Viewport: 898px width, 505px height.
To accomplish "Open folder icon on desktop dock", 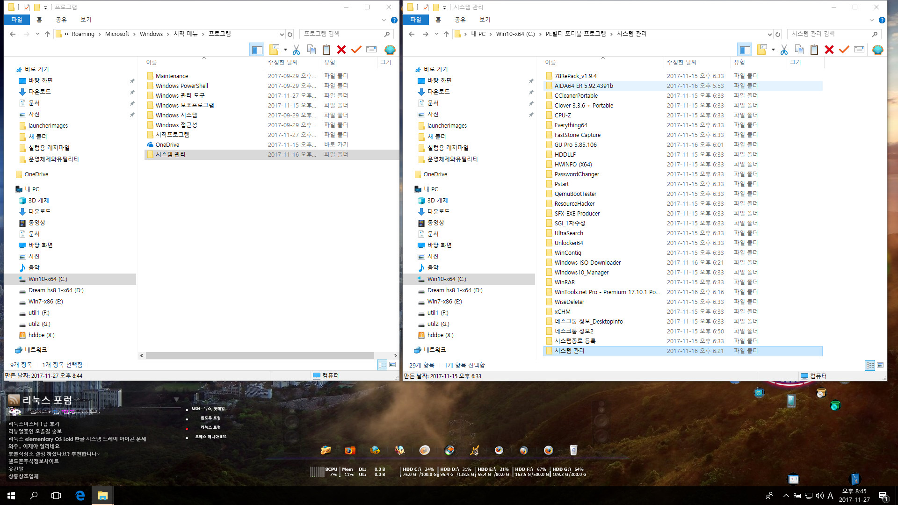I will pyautogui.click(x=326, y=450).
